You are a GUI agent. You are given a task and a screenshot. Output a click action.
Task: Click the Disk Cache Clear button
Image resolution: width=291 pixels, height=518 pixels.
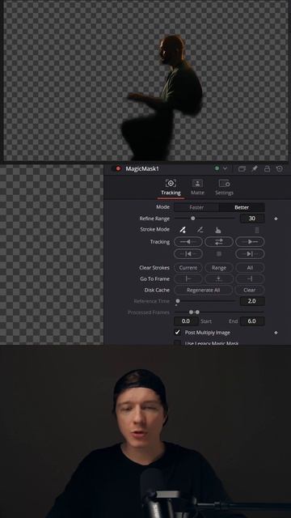point(250,290)
